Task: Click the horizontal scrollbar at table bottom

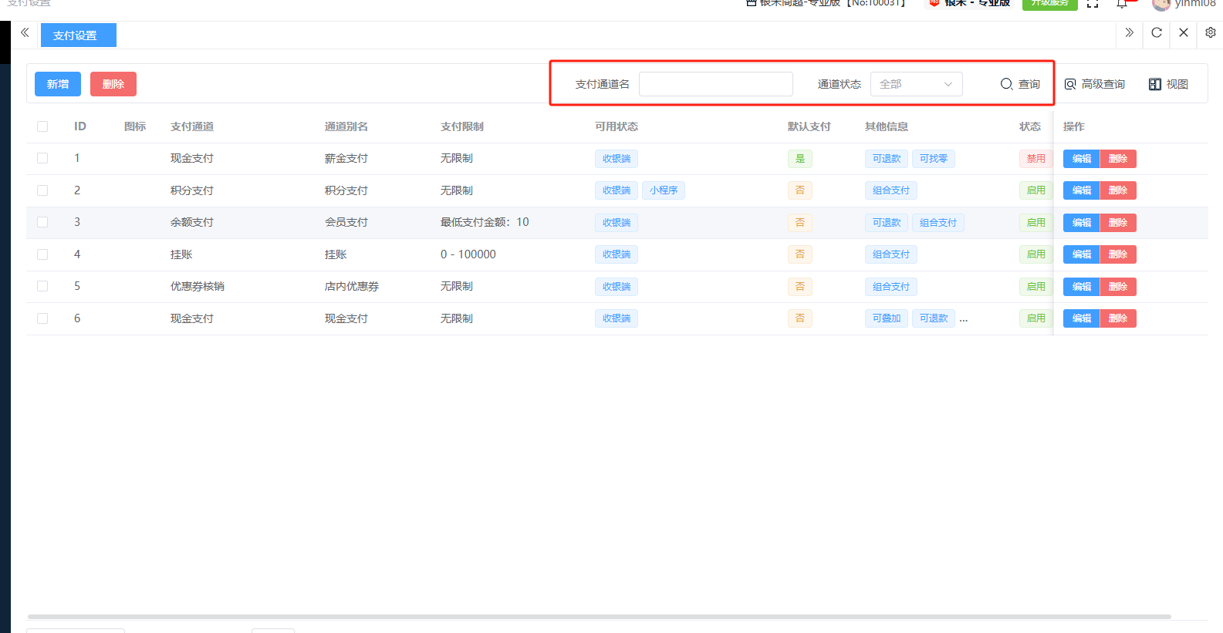Action: [599, 617]
